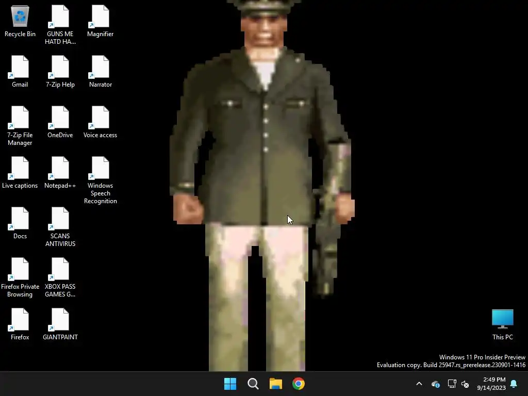Open the network status tray icon

[452, 384]
